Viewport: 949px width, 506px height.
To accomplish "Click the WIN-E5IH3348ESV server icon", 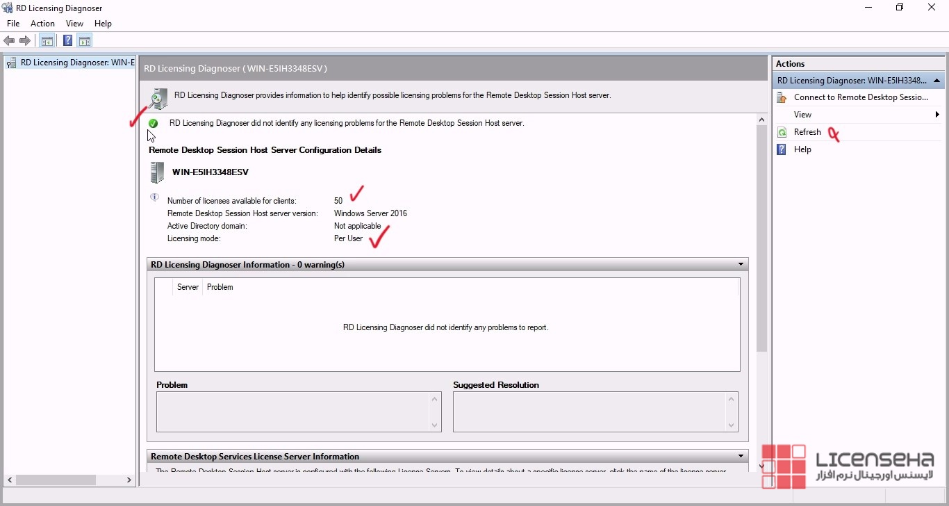I will [157, 172].
